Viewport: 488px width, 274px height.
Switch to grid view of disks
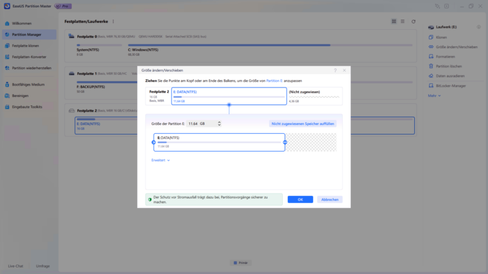coord(394,22)
